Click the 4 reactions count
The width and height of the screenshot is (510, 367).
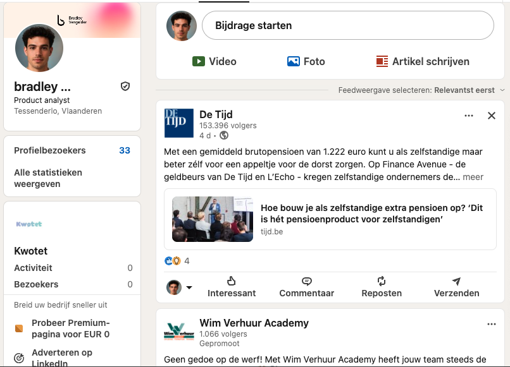[187, 261]
